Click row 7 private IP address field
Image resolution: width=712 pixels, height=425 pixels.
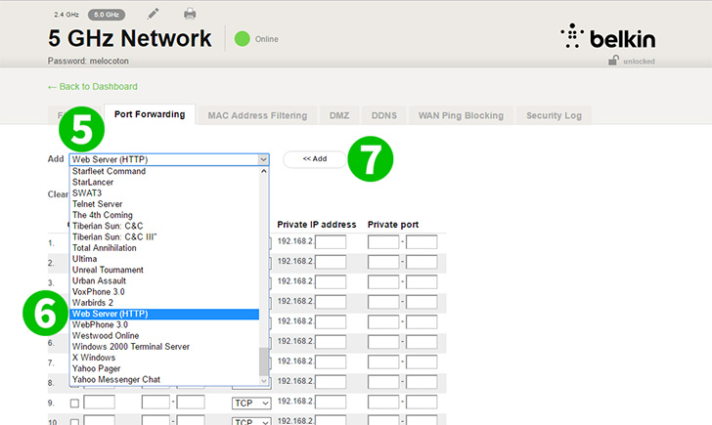(x=331, y=361)
